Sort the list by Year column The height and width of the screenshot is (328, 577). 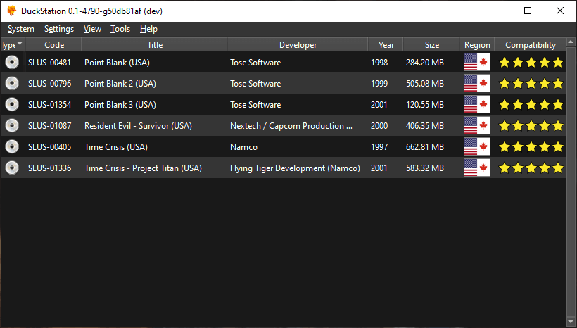(386, 44)
